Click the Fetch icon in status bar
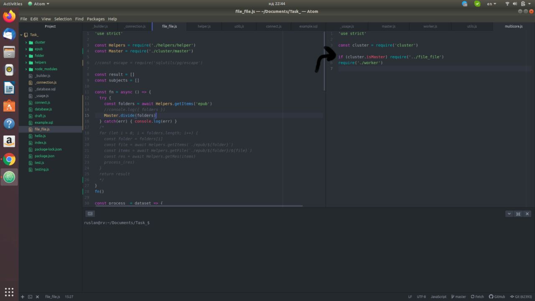The image size is (535, 301). (x=477, y=296)
